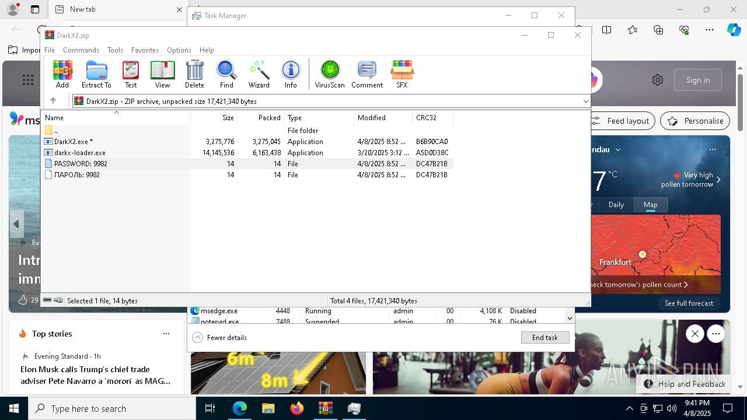Open WinRAR taskbar icon
747x420 pixels.
pos(326,408)
